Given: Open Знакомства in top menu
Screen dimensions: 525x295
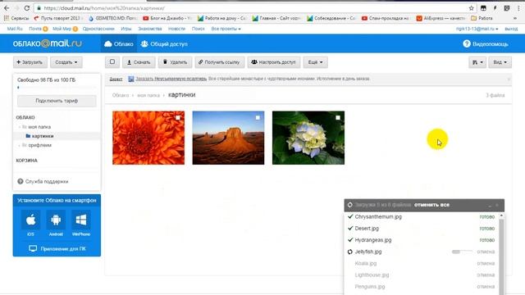Looking at the screenshot, I should click(149, 29).
